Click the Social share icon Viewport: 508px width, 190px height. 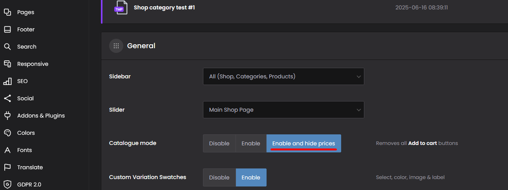(7, 98)
